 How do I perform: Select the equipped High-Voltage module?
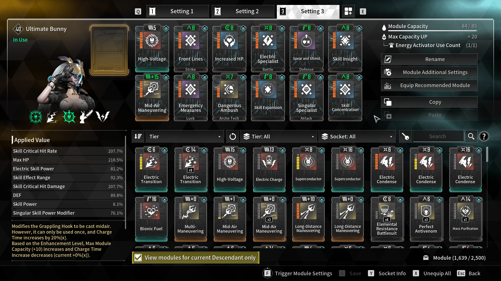point(152,48)
